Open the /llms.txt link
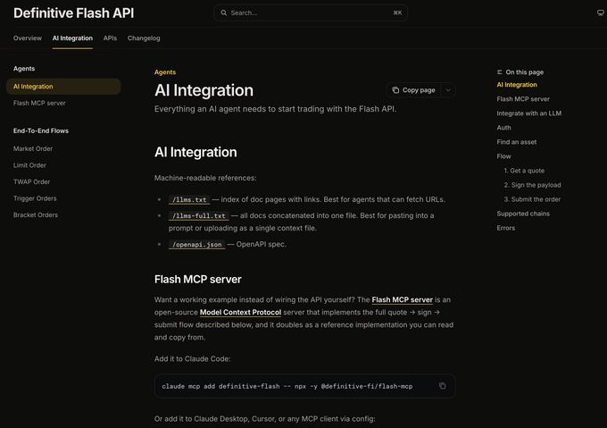 (x=189, y=200)
